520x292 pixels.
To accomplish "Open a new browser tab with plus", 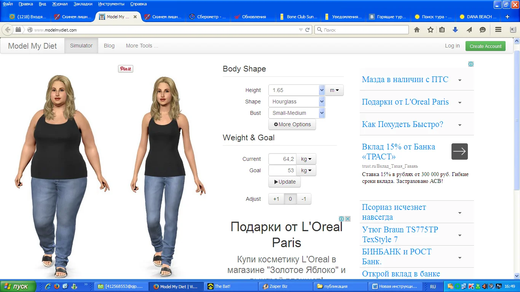I will point(507,17).
